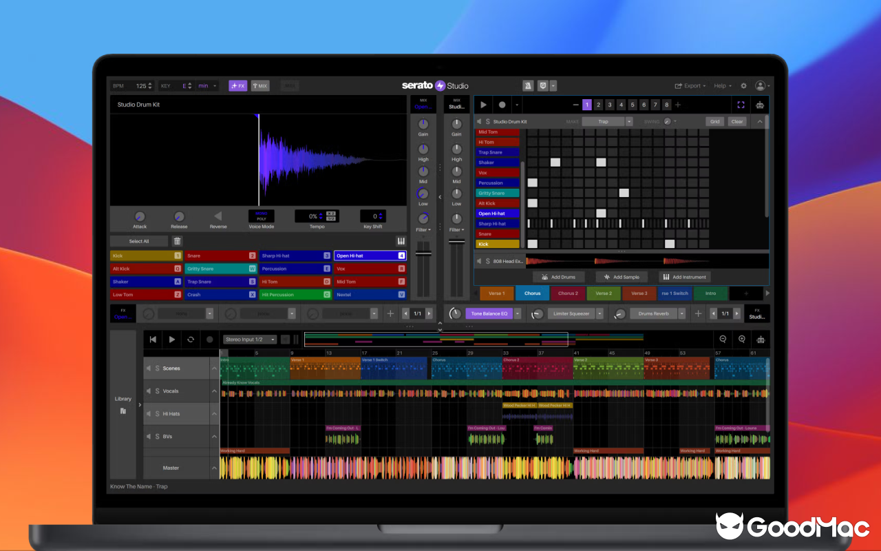Image resolution: width=881 pixels, height=551 pixels.
Task: Select pattern bank 4
Action: (620, 104)
